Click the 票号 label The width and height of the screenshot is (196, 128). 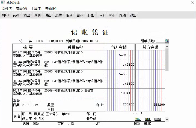pyautogui.click(x=16, y=101)
